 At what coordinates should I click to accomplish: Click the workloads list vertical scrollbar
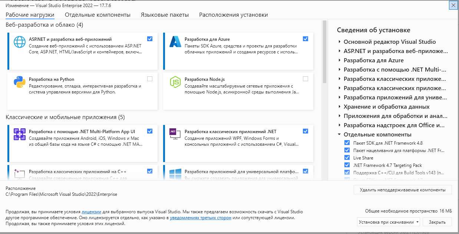click(324, 52)
